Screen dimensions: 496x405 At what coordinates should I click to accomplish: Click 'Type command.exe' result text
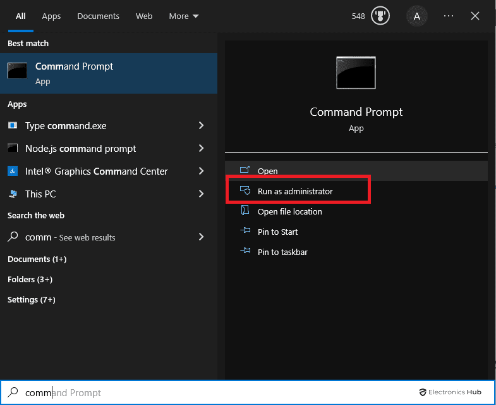(66, 126)
